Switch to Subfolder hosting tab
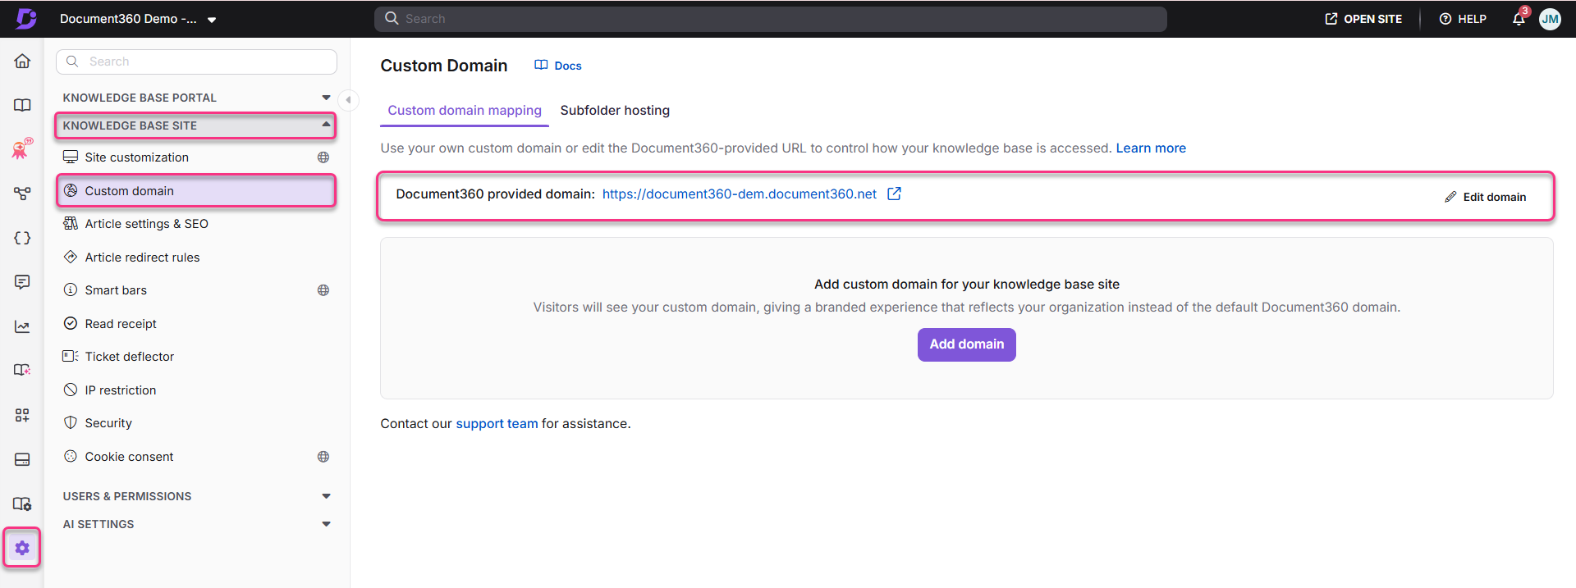The height and width of the screenshot is (588, 1576). (x=615, y=110)
